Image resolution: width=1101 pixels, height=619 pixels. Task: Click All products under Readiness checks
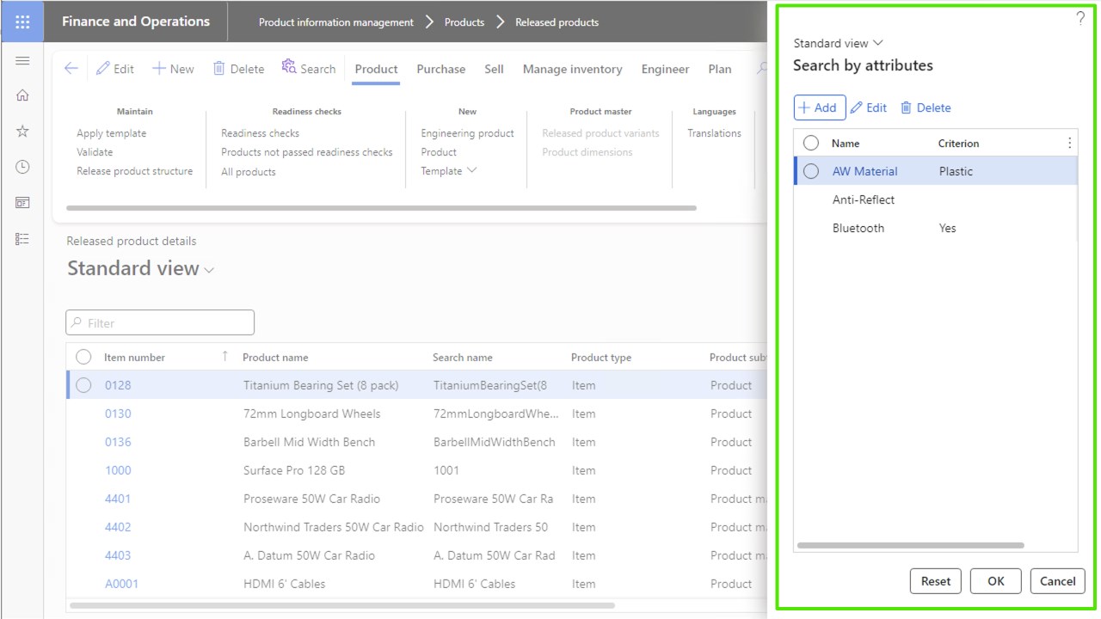point(248,172)
